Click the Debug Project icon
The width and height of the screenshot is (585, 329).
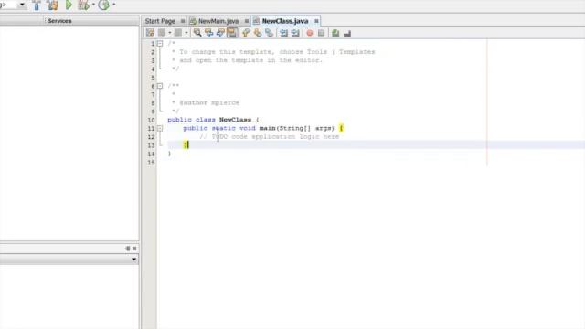pyautogui.click(x=83, y=5)
